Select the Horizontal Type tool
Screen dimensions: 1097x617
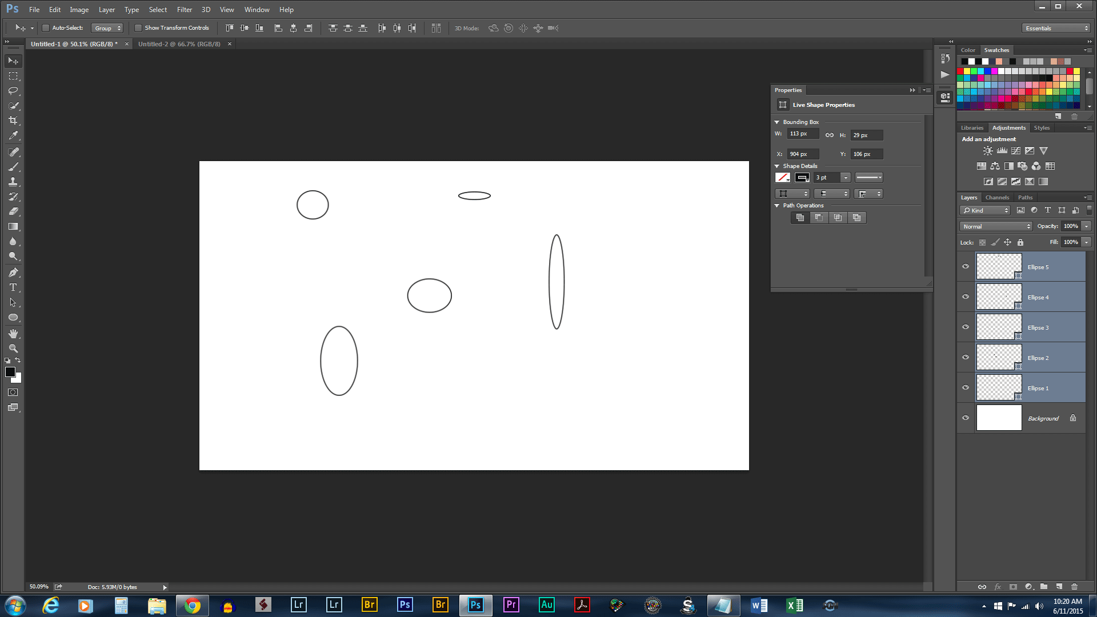tap(13, 287)
